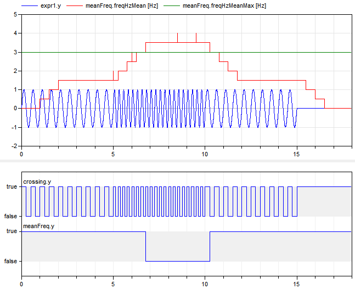Click x-axis tick 15 in lower plot
The height and width of the screenshot is (289, 355).
(296, 285)
